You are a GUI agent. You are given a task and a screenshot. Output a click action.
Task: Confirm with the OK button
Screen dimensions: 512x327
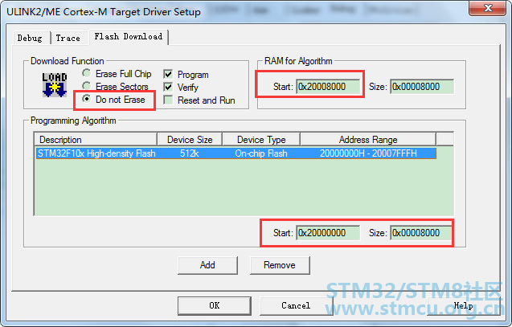[x=214, y=305]
